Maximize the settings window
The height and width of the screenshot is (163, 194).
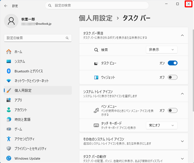click(x=178, y=4)
